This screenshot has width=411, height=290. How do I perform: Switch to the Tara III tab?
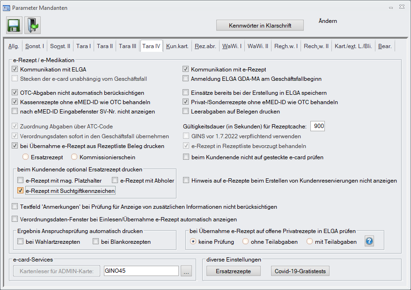point(127,46)
